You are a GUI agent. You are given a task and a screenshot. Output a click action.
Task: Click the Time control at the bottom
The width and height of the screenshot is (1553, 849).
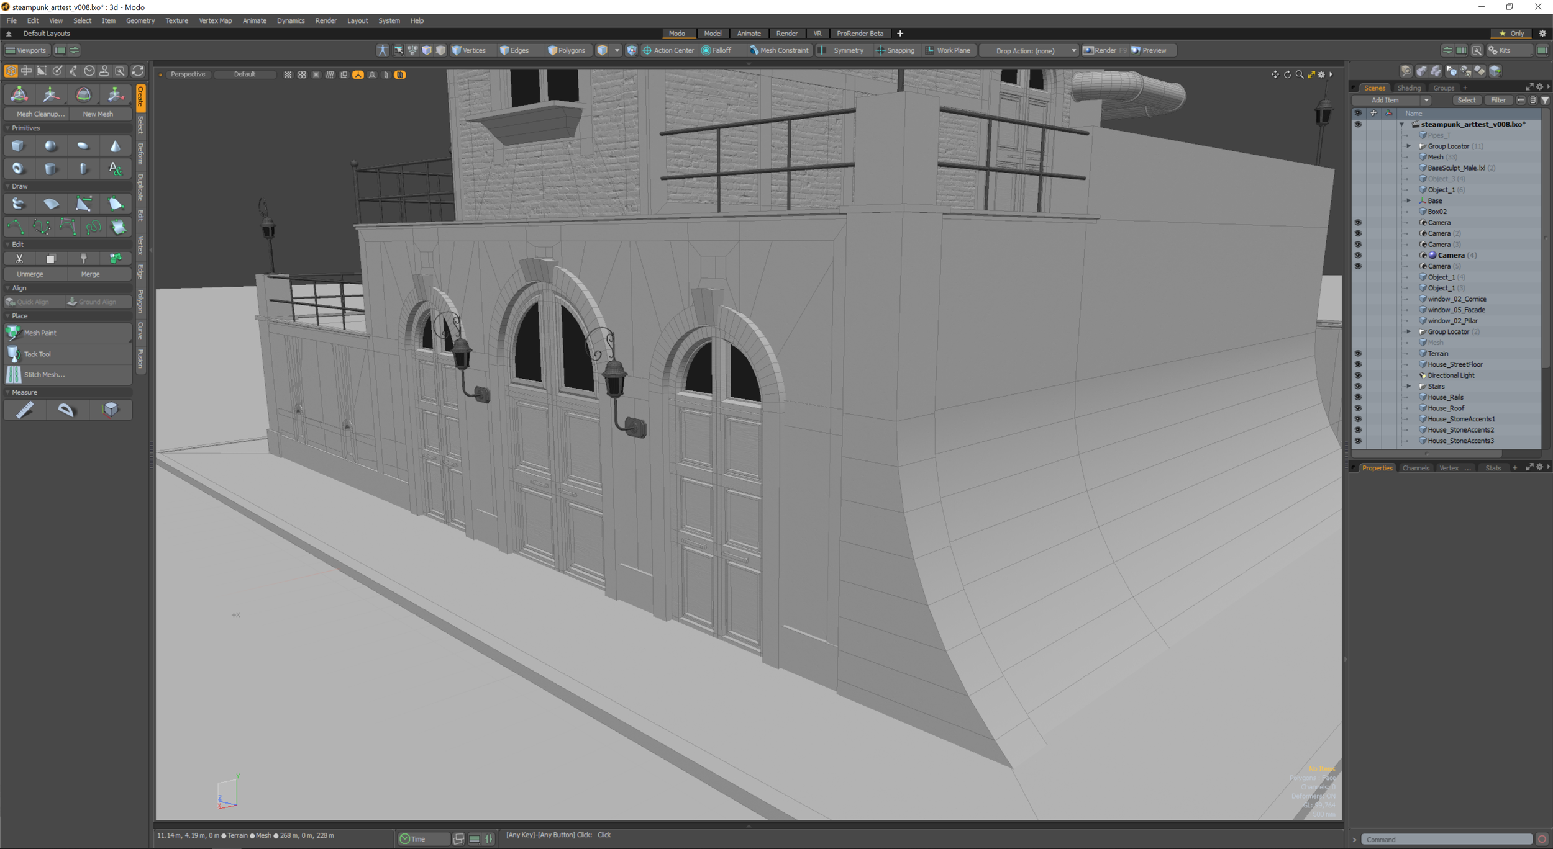[423, 838]
